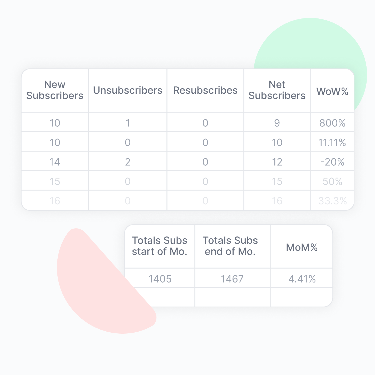Image resolution: width=375 pixels, height=375 pixels.
Task: Click the Totals Subs start of Mo. header
Action: coord(160,246)
